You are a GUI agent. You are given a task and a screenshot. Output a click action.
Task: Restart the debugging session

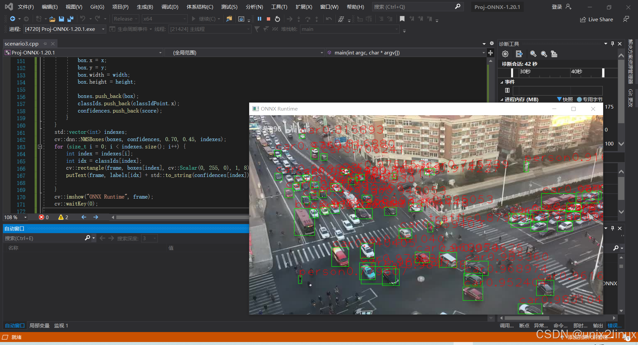[277, 19]
